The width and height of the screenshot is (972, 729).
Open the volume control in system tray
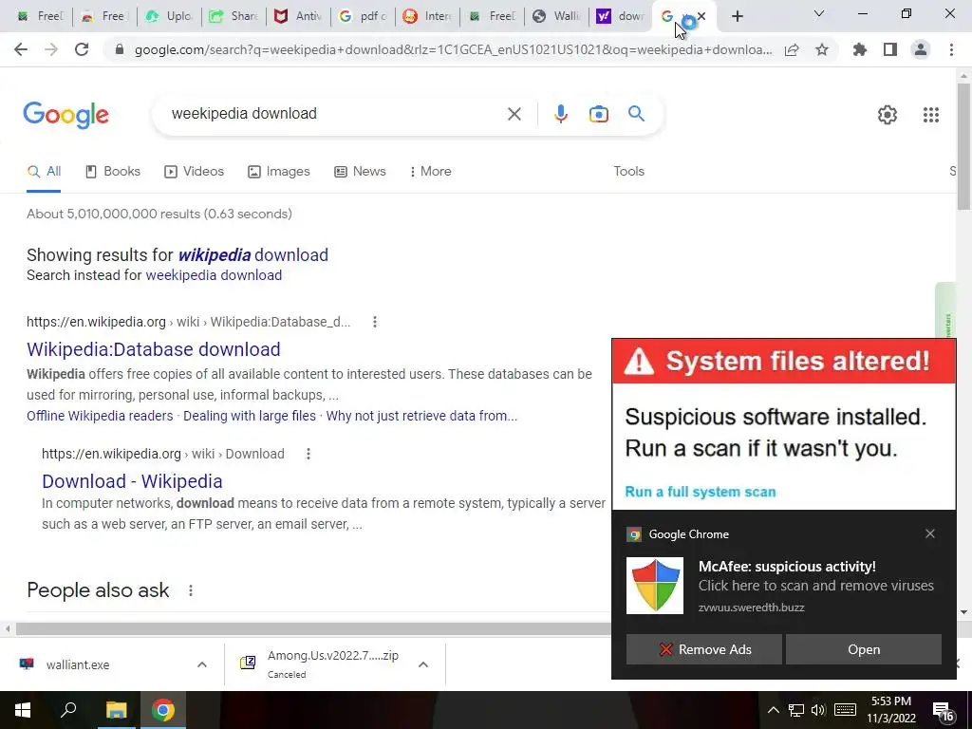(818, 710)
